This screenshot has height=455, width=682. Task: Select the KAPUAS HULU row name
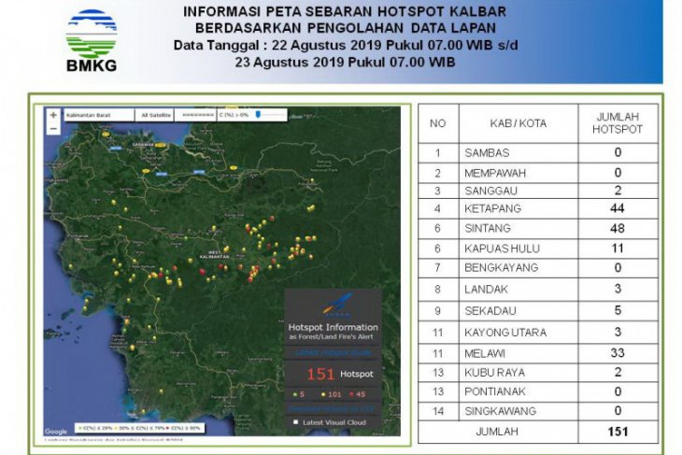point(502,249)
